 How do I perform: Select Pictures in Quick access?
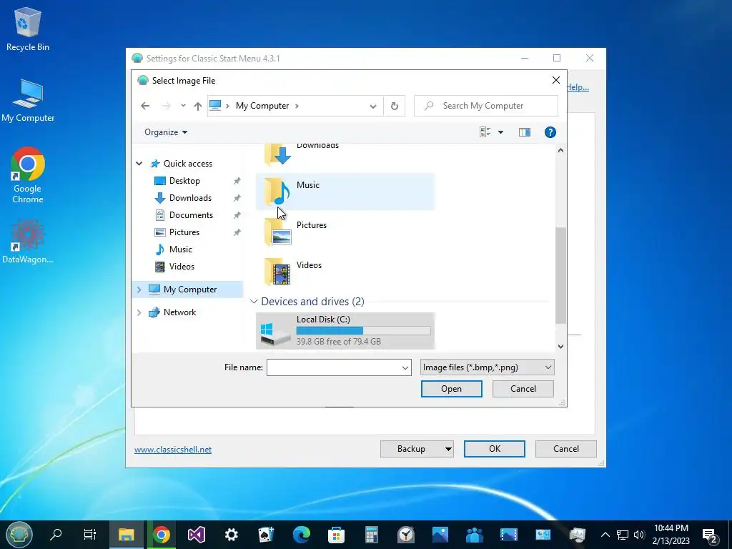[x=184, y=232]
